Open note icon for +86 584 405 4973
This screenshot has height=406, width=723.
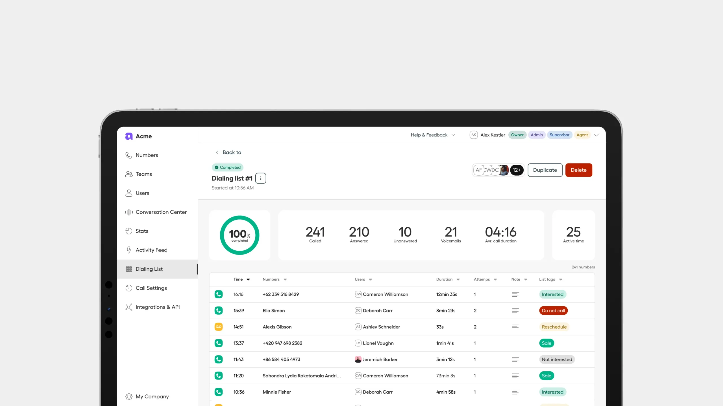coord(515,359)
